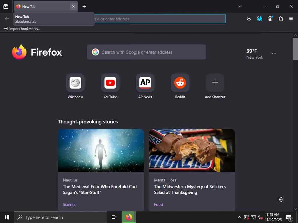The image size is (298, 223).
Task: Open Task View on the taskbar
Action: pos(114,217)
